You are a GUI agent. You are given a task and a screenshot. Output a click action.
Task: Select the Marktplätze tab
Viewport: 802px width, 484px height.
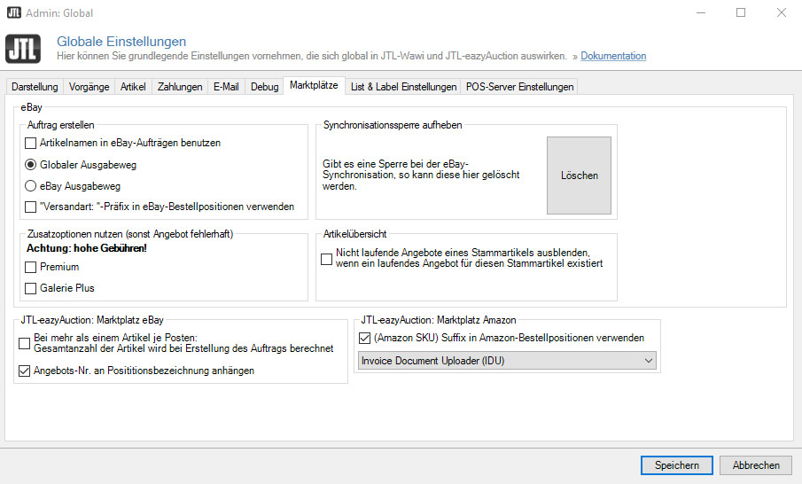(314, 85)
